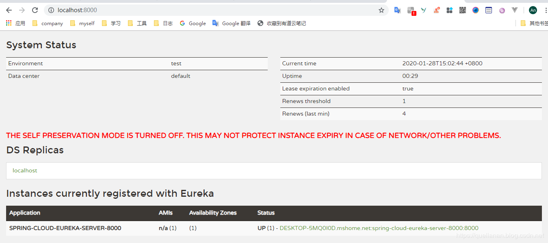Open the 工具 bookmark folder

(137, 24)
